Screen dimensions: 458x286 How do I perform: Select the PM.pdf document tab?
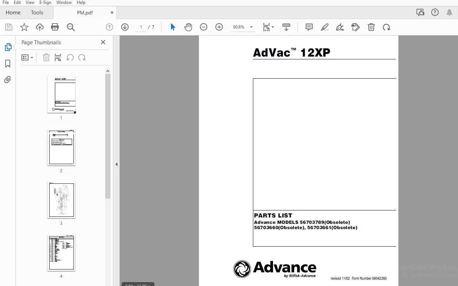point(85,12)
